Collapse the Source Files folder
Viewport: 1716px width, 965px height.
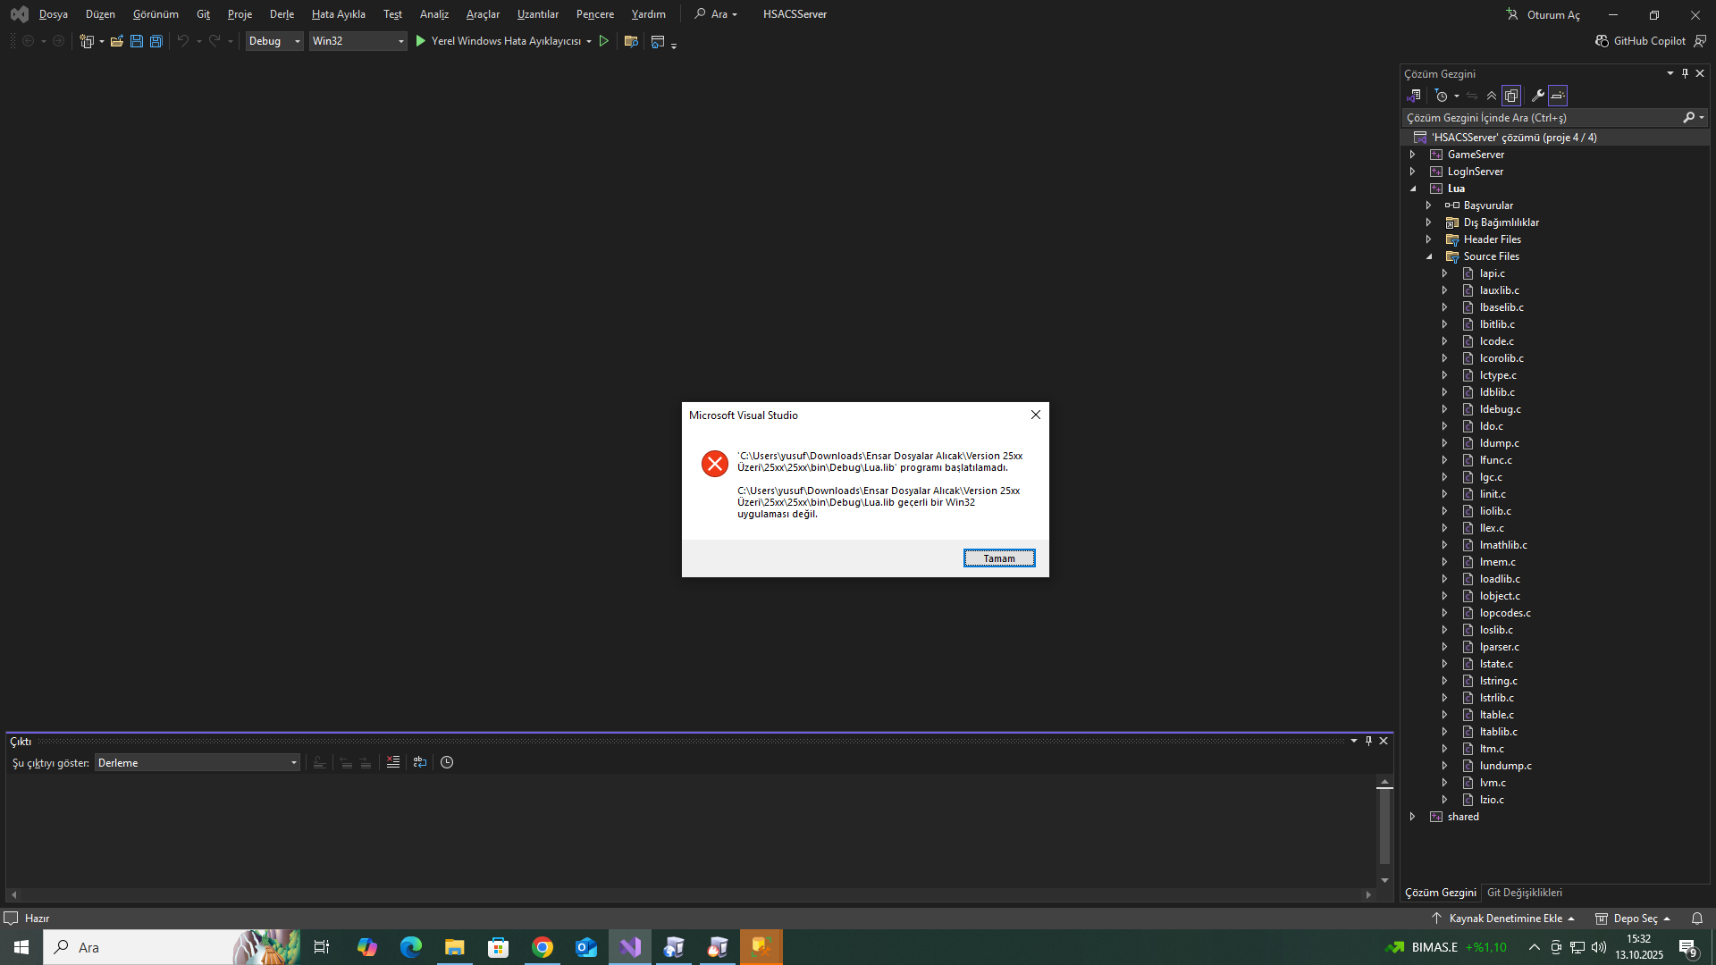1429,256
